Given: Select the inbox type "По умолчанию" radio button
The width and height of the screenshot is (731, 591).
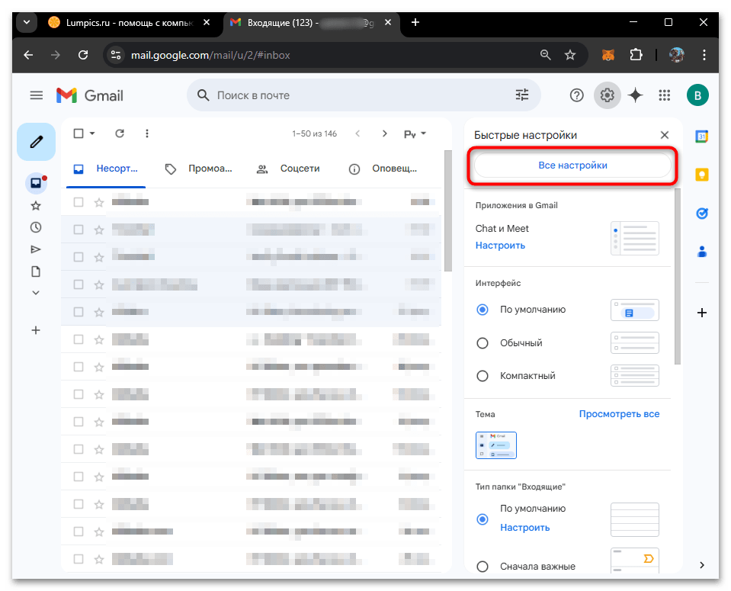Looking at the screenshot, I should point(483,519).
